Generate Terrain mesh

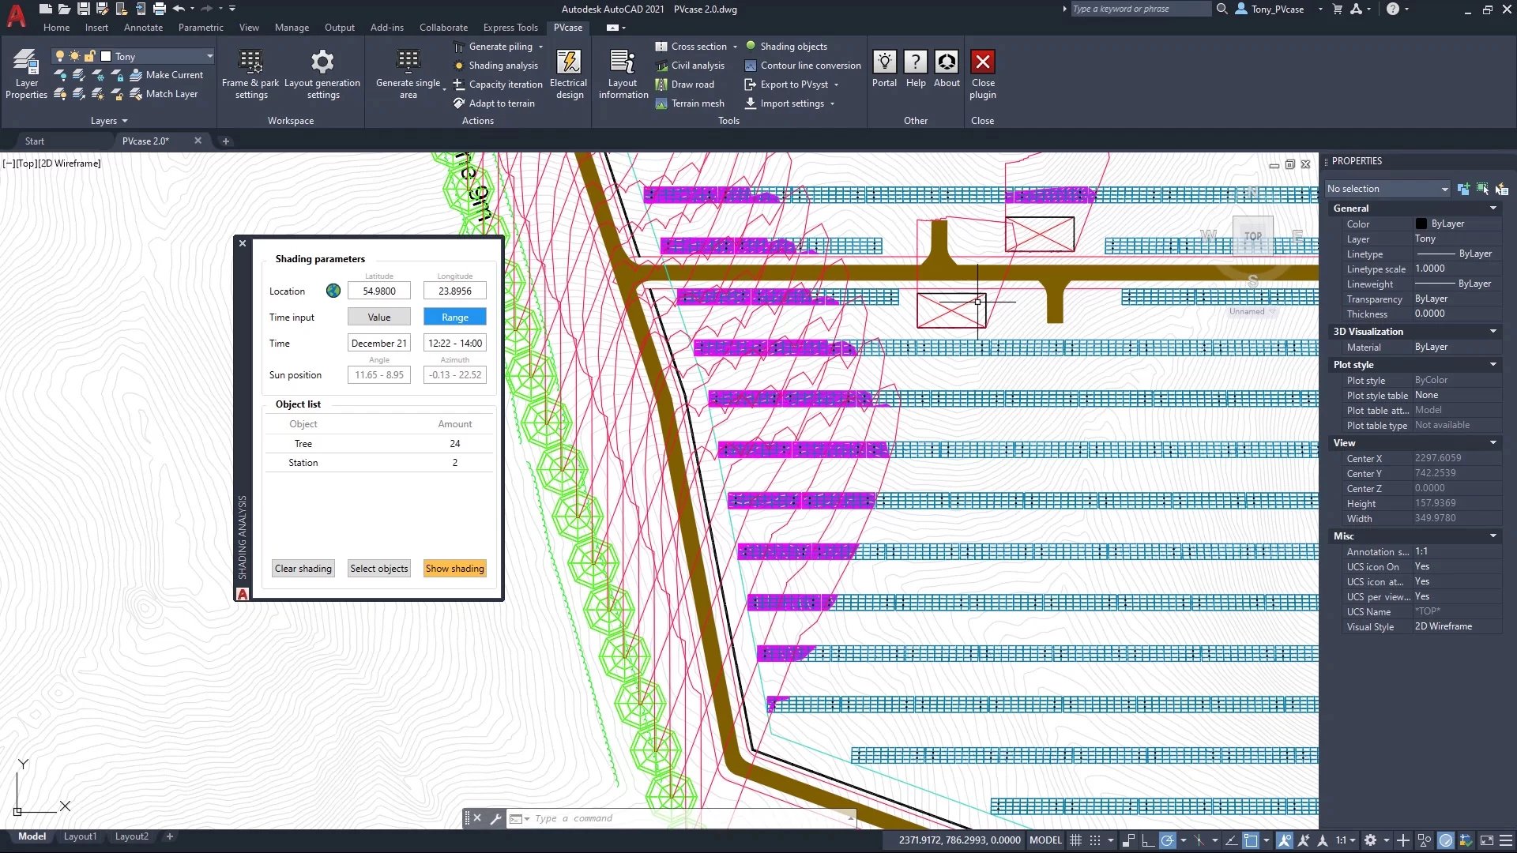click(690, 103)
